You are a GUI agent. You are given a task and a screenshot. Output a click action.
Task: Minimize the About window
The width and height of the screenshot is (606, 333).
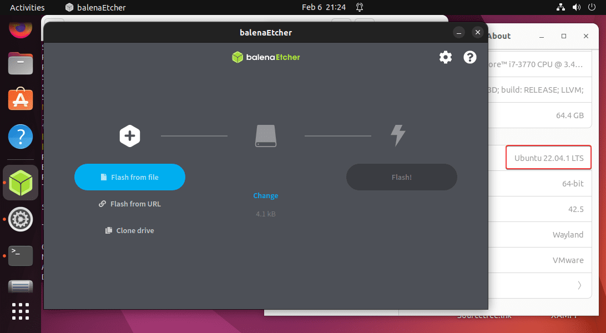coord(542,36)
